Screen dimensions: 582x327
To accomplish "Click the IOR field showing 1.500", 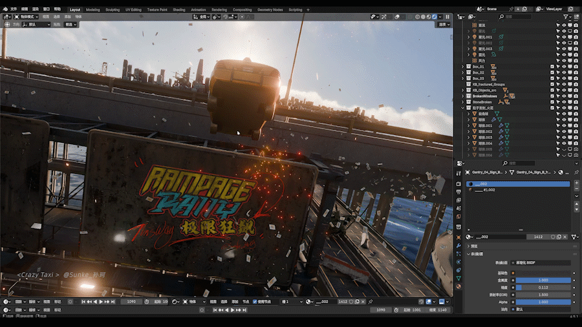I will tap(543, 295).
